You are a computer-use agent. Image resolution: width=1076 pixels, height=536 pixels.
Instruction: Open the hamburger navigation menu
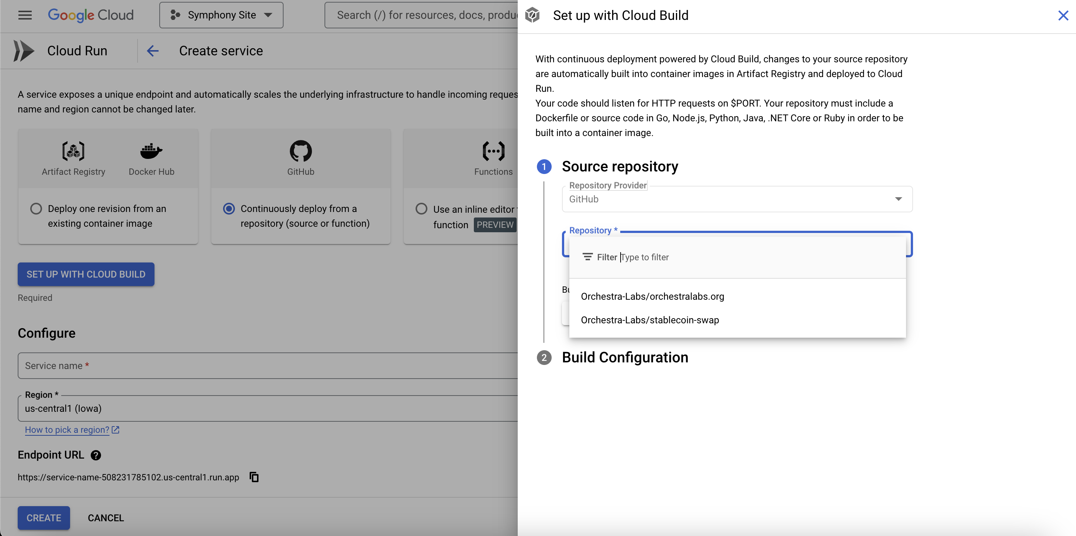(x=25, y=15)
